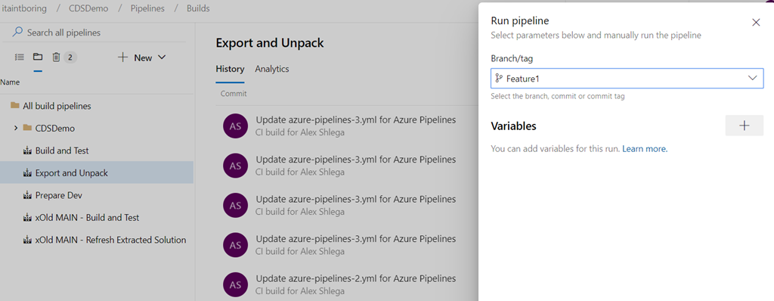Image resolution: width=774 pixels, height=301 pixels.
Task: Open third azure-pipelines-3.yml commit title
Action: (x=355, y=199)
